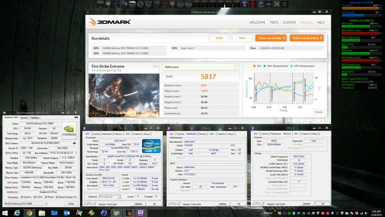
Task: Open the TESTS menu in 3DMark
Action: click(x=274, y=22)
